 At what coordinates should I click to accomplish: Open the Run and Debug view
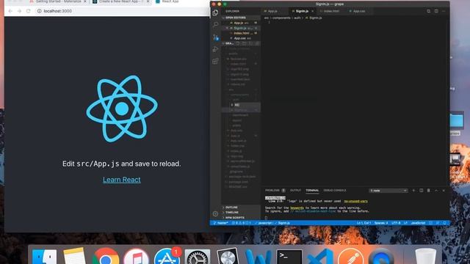pyautogui.click(x=215, y=49)
